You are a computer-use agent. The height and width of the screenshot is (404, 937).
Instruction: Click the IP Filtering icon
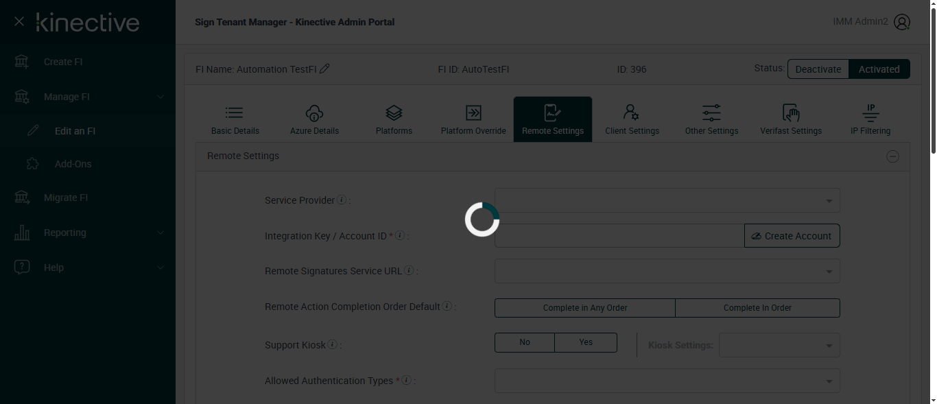(870, 112)
